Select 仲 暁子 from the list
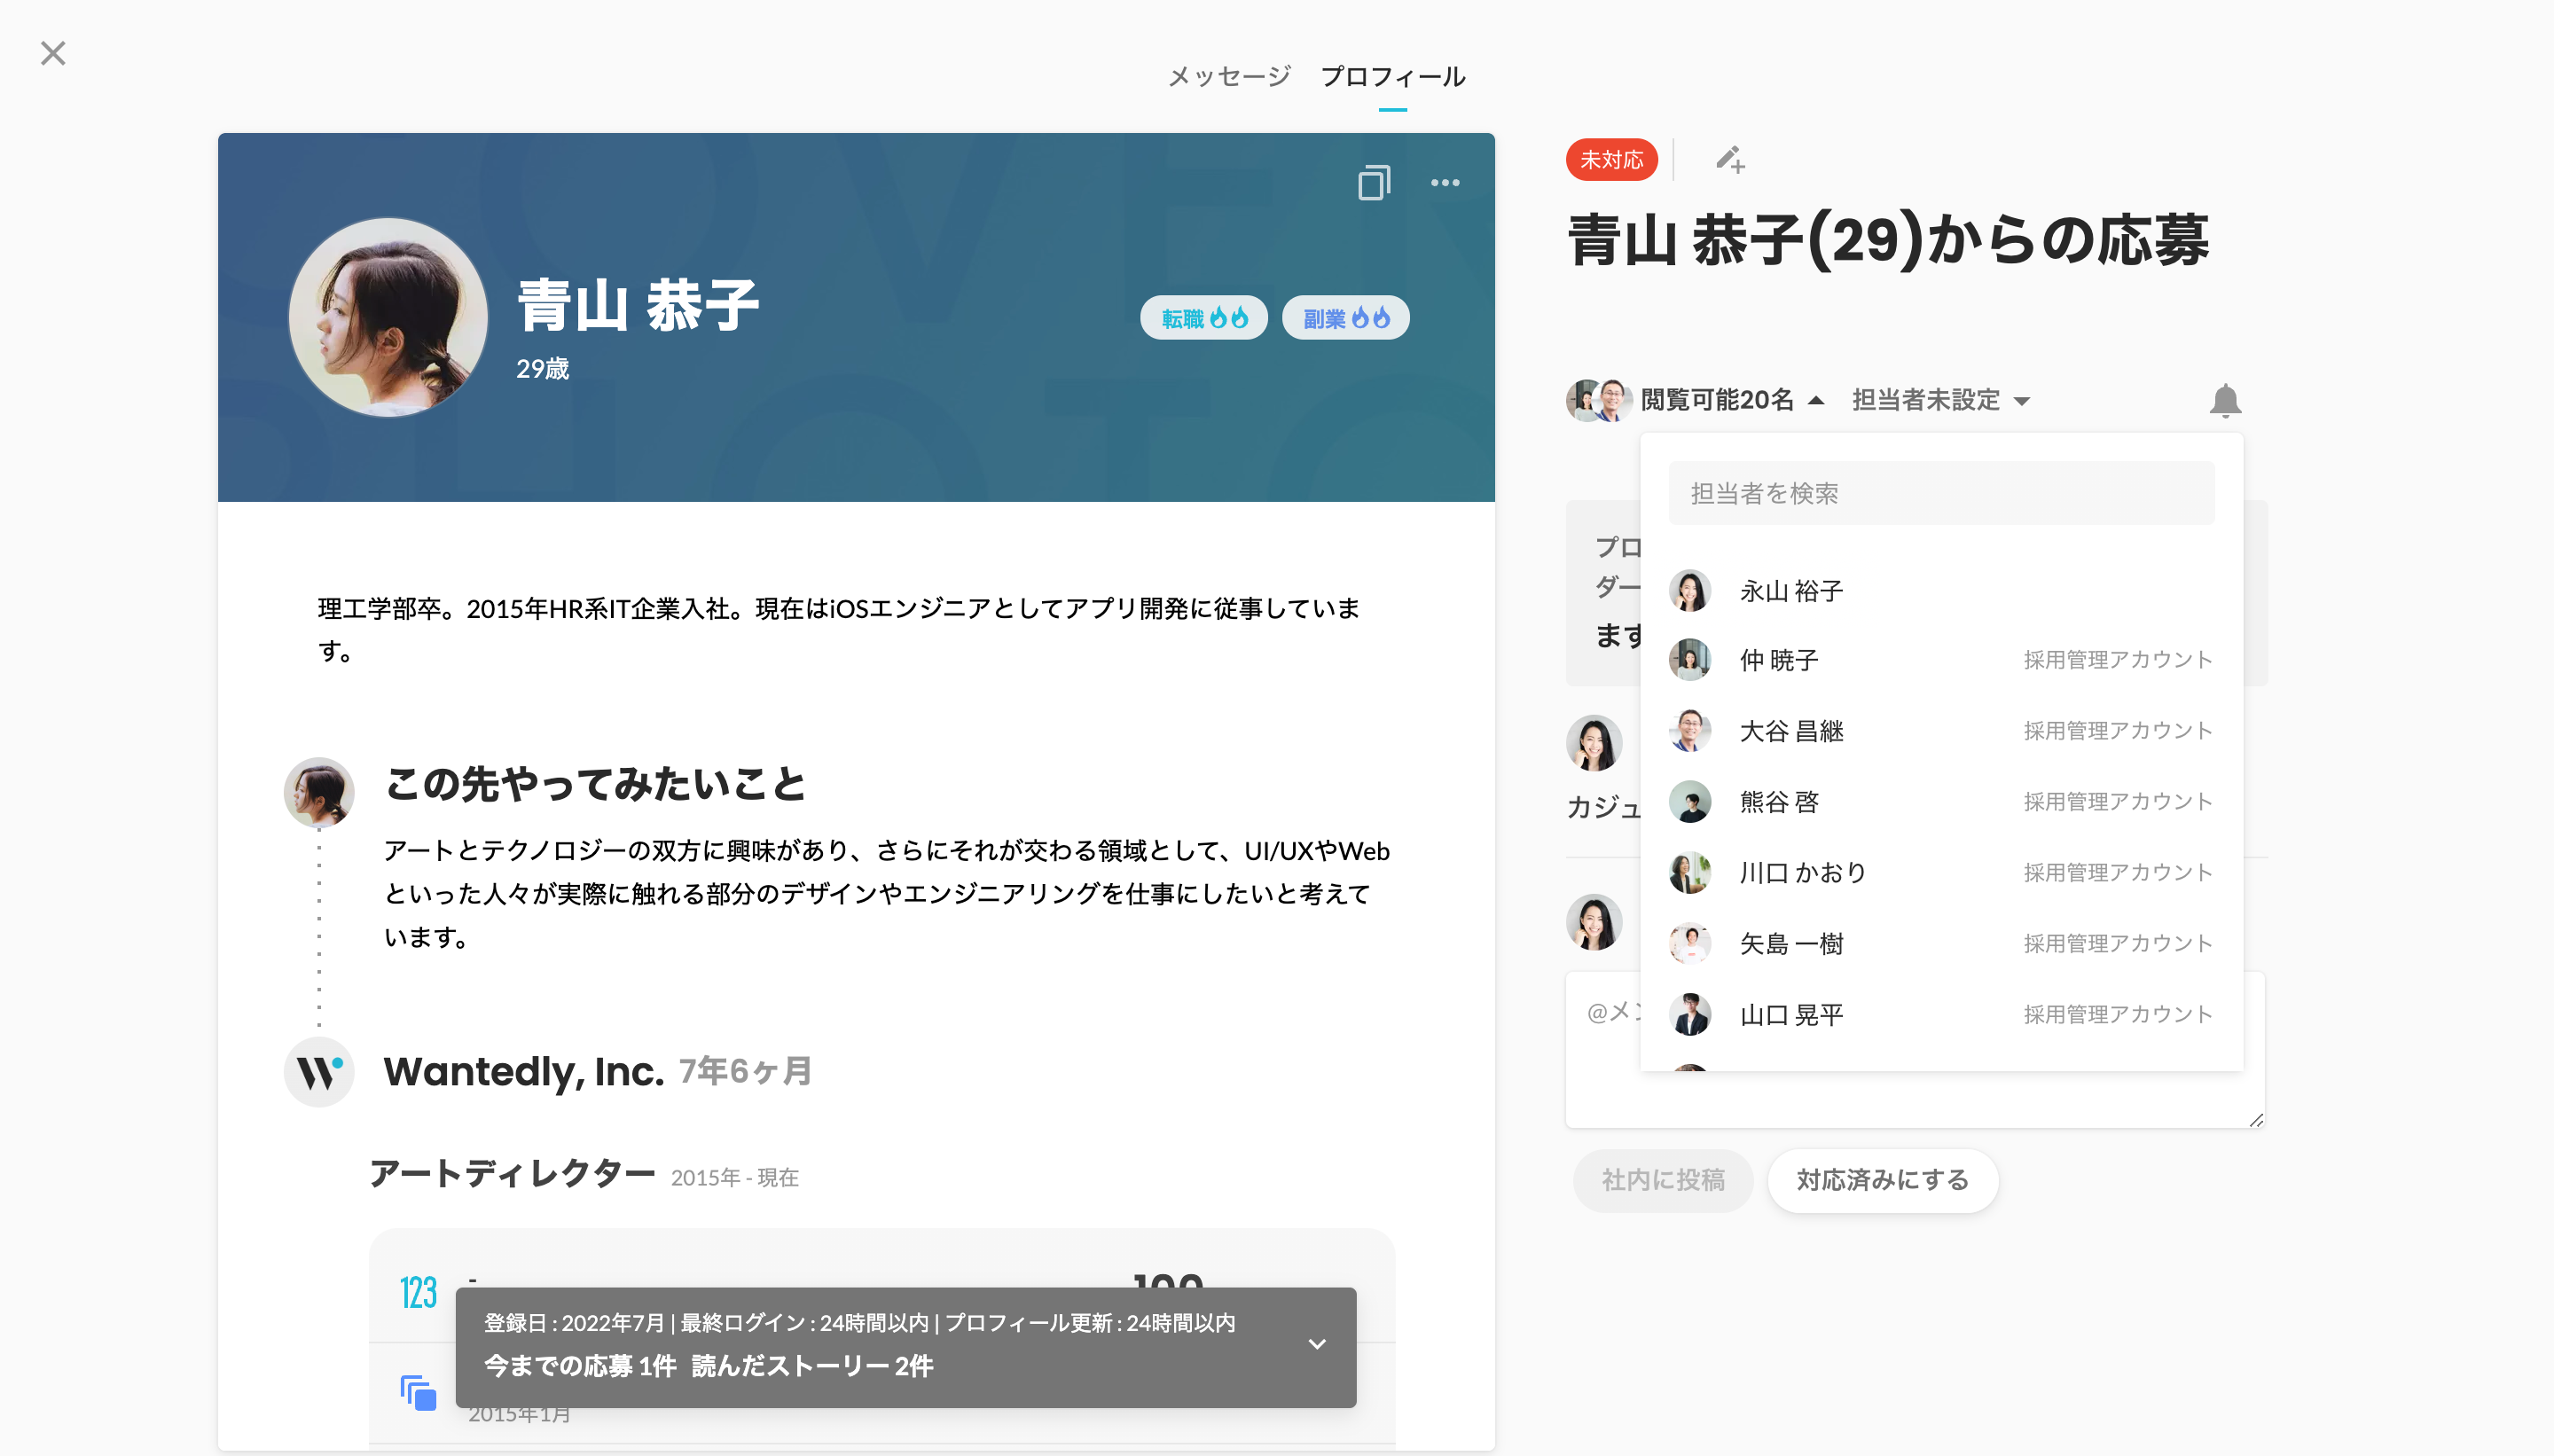 1941,660
